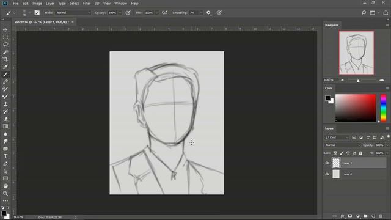Select the Blur tool
This screenshot has width=391, height=220.
point(5,134)
